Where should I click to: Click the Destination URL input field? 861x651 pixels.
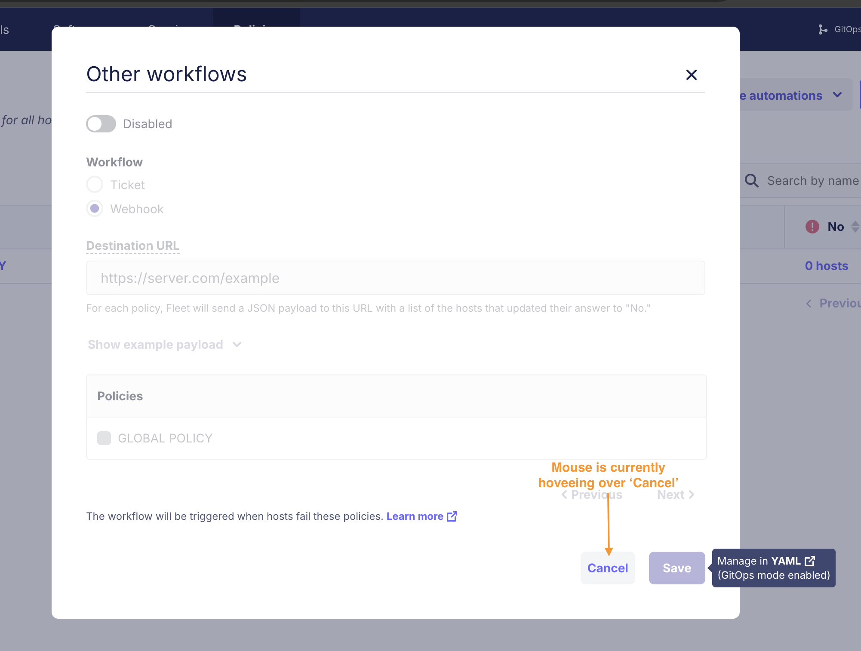(x=395, y=278)
